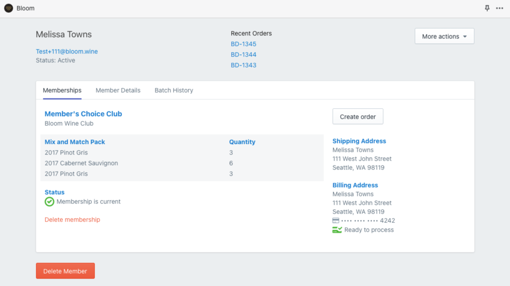Click the green membership current checkmark icon

pyautogui.click(x=49, y=202)
